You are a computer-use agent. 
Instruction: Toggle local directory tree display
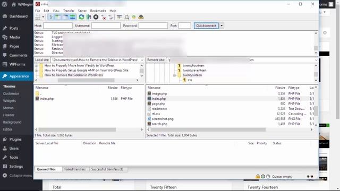coord(58,17)
